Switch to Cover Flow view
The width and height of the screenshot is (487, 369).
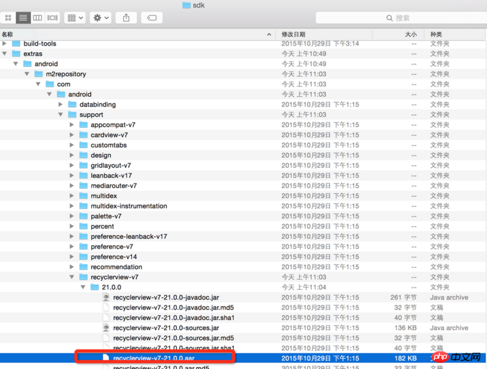(x=53, y=18)
